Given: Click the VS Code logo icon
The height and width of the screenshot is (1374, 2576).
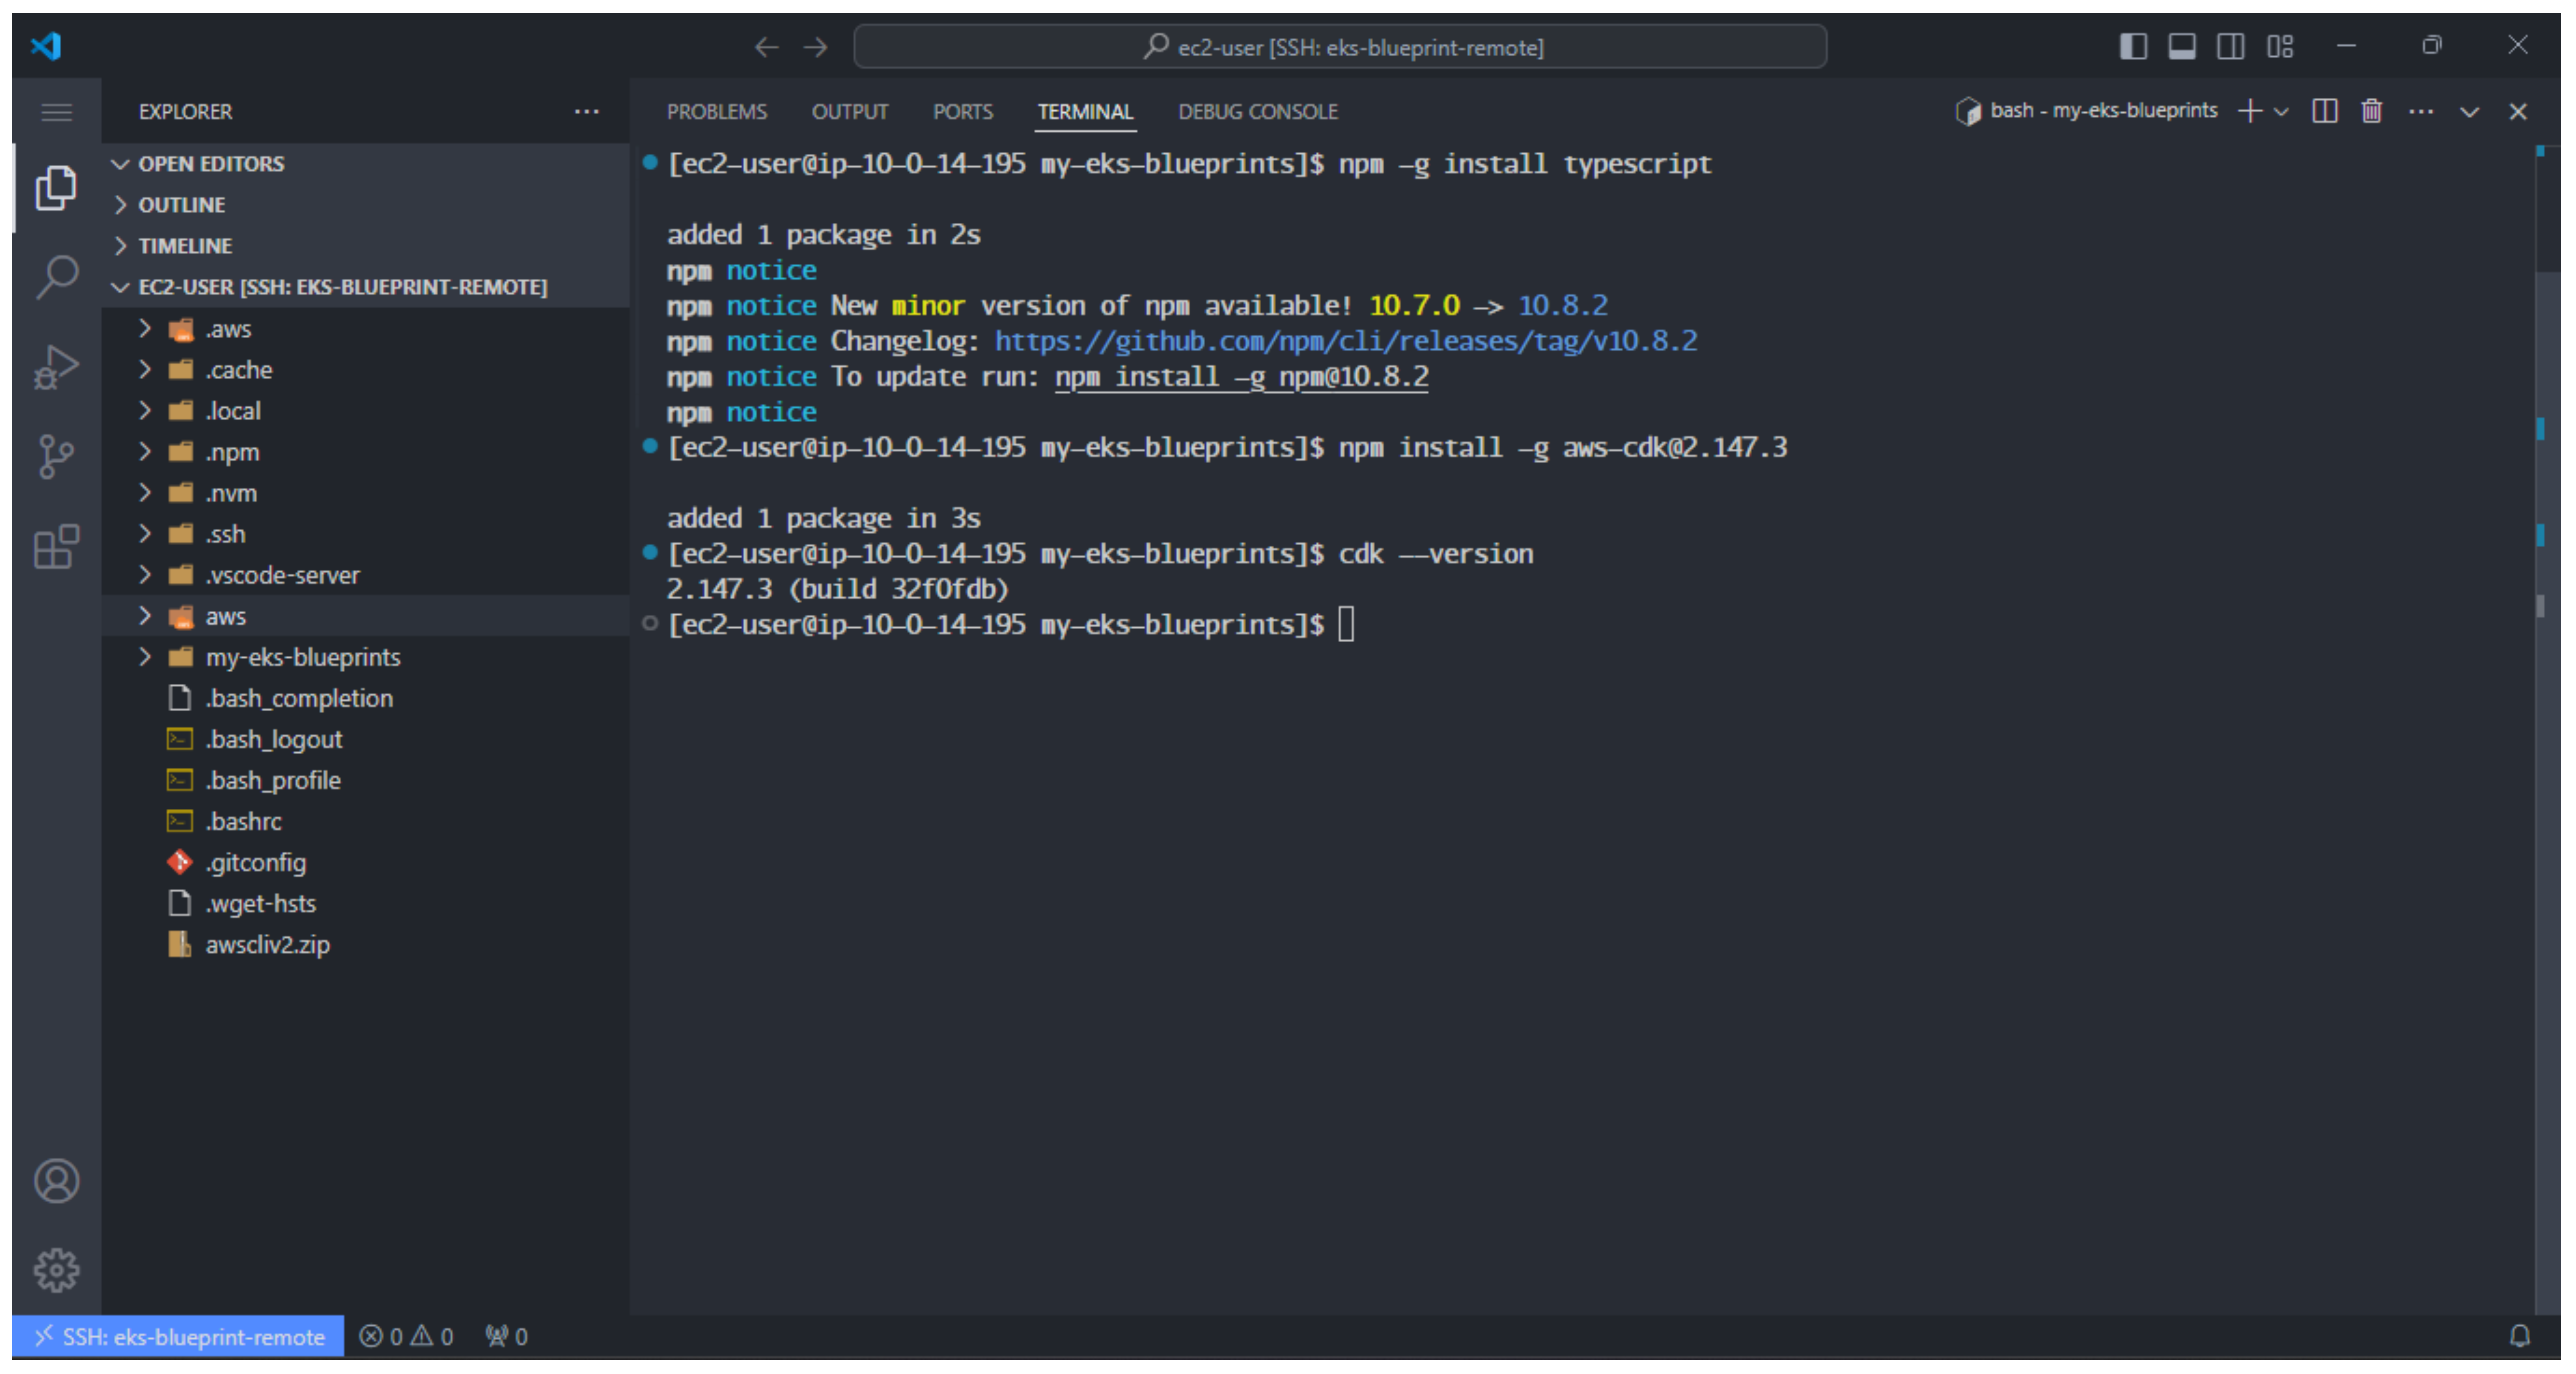Looking at the screenshot, I should pos(46,46).
